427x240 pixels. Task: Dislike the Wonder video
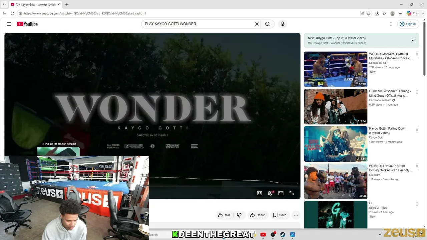pyautogui.click(x=239, y=215)
